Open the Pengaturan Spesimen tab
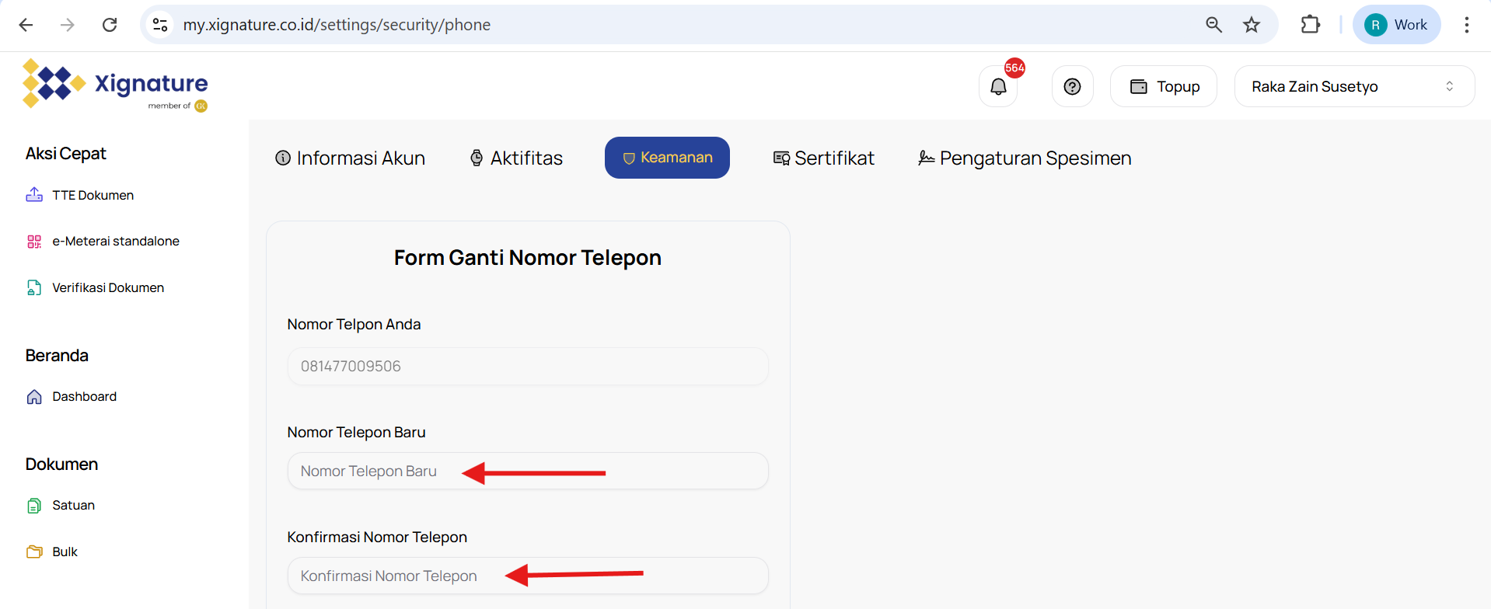Viewport: 1491px width, 609px height. 1024,158
